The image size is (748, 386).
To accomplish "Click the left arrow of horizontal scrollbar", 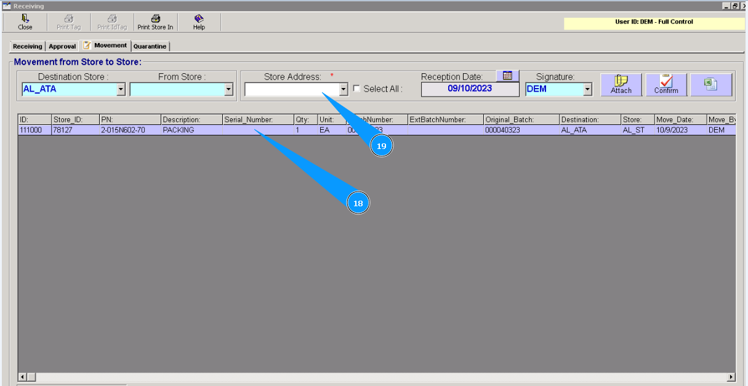I will (23, 377).
